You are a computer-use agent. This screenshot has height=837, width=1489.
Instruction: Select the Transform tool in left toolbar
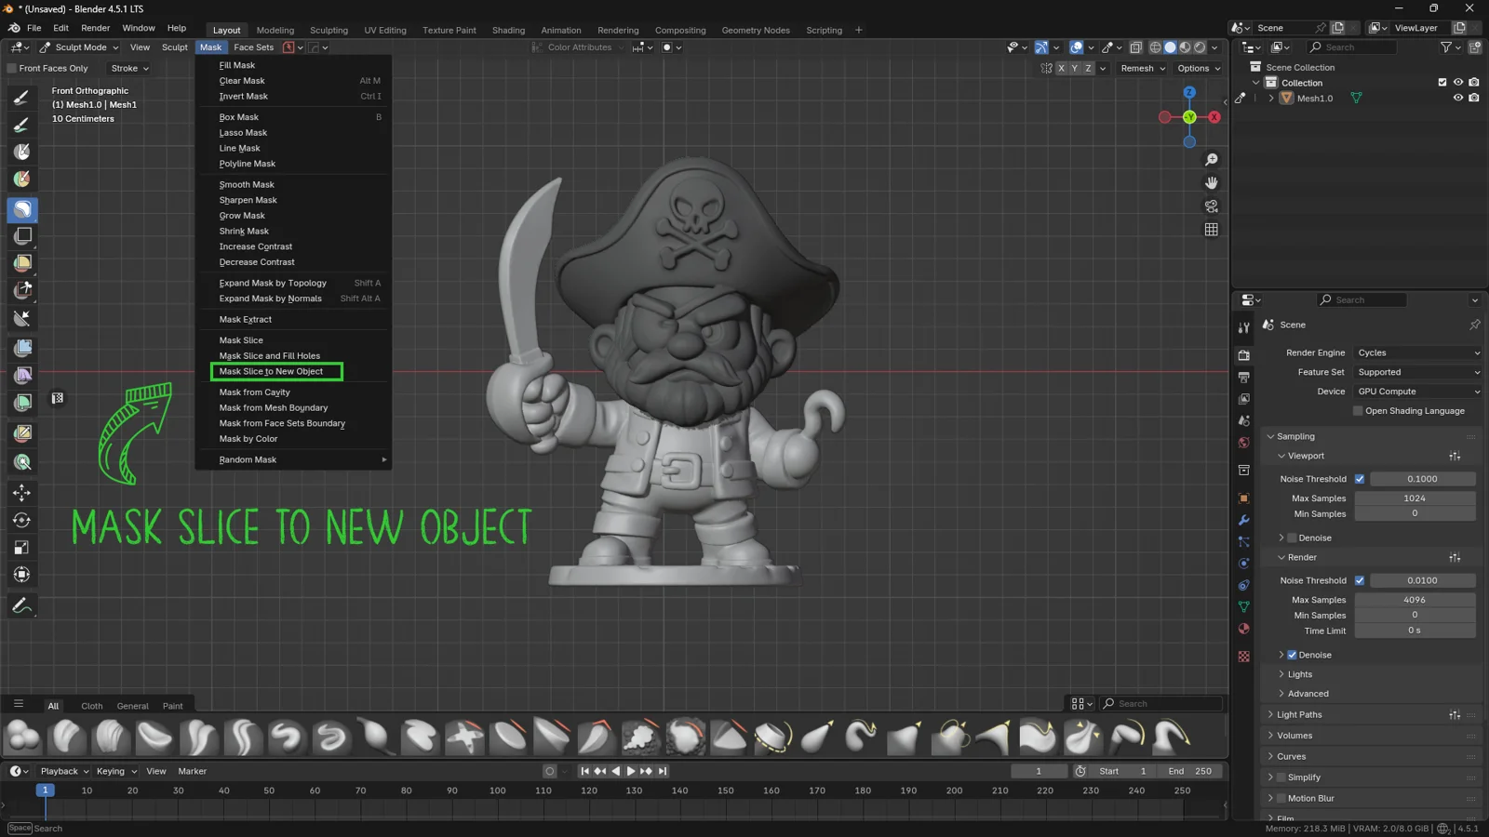click(x=22, y=575)
